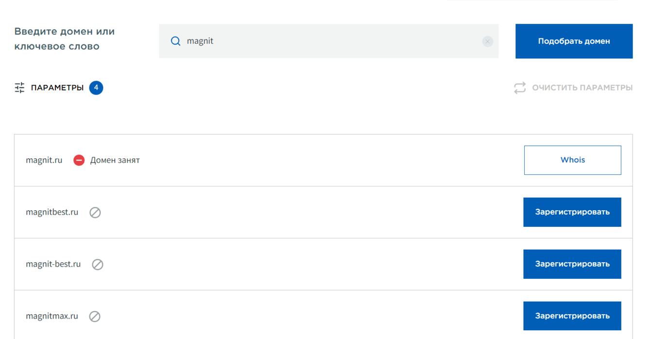Image resolution: width=651 pixels, height=339 pixels.
Task: Click the circle-slash icon beside magnitmax.ru
Action: pyautogui.click(x=95, y=316)
